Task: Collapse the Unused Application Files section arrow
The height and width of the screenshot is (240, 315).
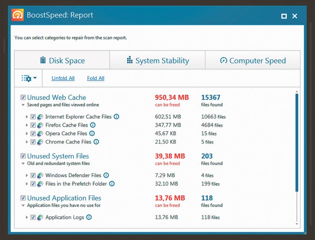Action: click(23, 206)
